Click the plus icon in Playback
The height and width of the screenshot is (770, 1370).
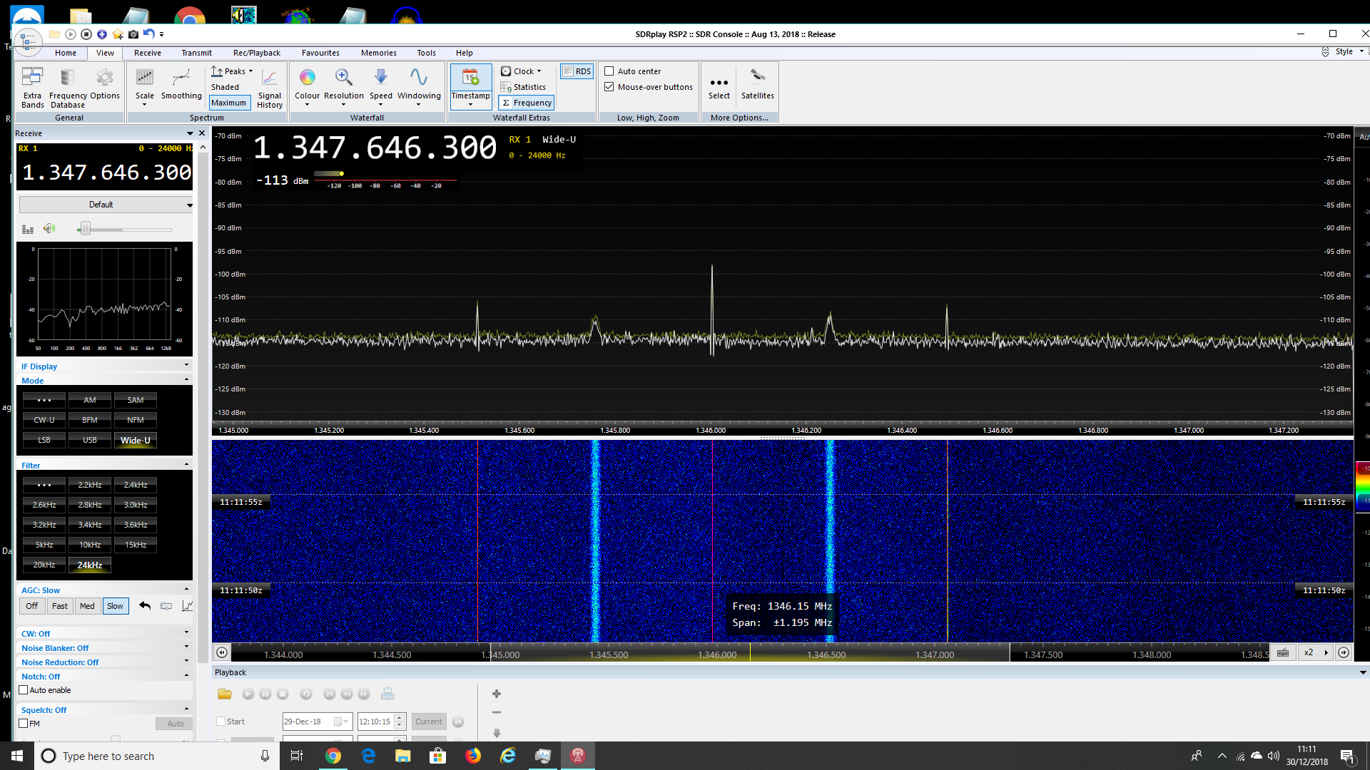tap(497, 694)
